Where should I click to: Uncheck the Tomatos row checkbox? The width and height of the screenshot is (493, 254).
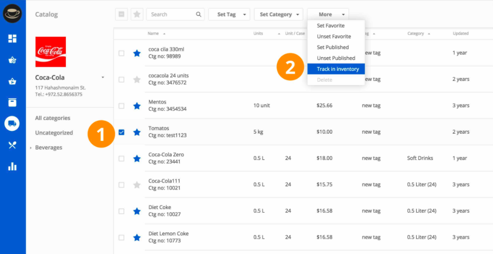[121, 132]
